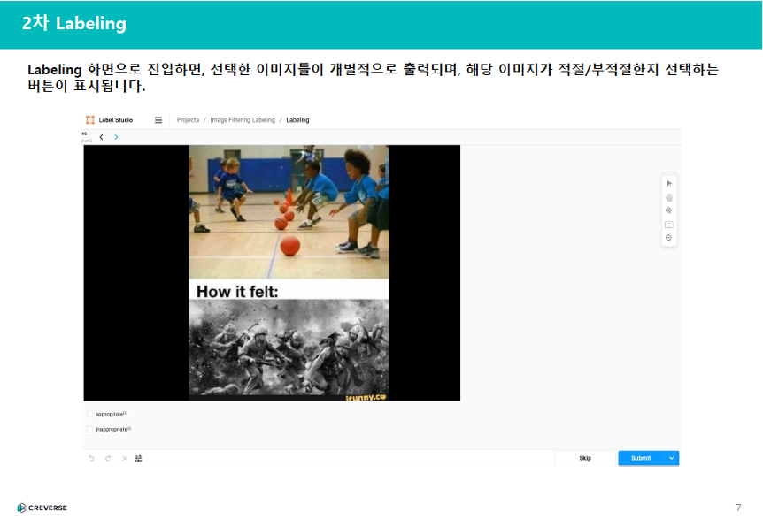Open Image Filtering Labeling breadcrumb
Screen dimensions: 763x527
(x=243, y=120)
